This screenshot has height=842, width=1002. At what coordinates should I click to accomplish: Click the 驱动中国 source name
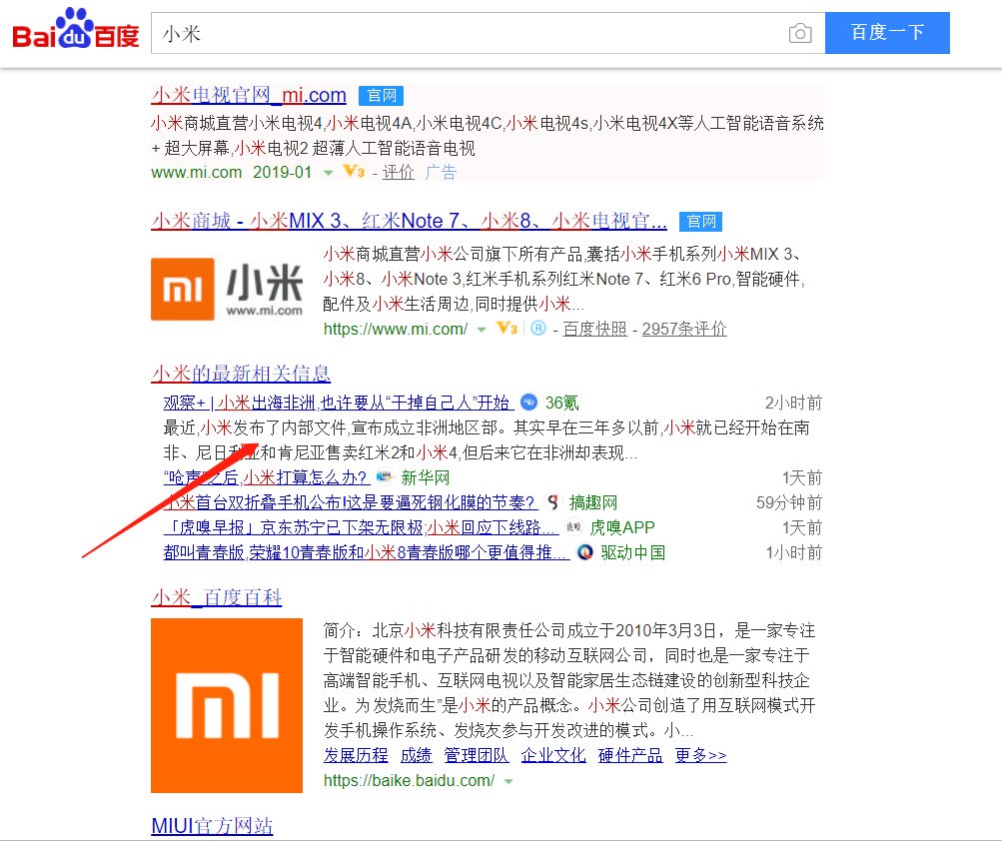tap(633, 552)
